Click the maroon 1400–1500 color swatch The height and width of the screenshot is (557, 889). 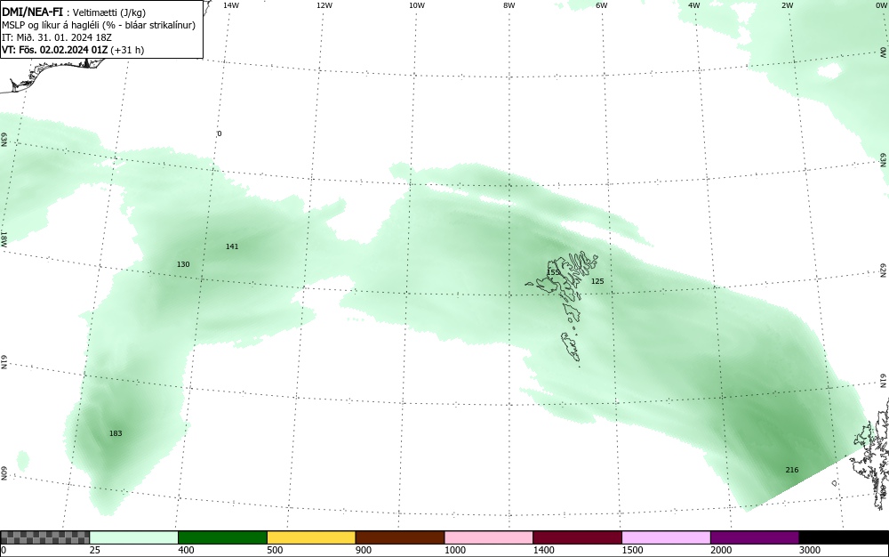coord(577,537)
